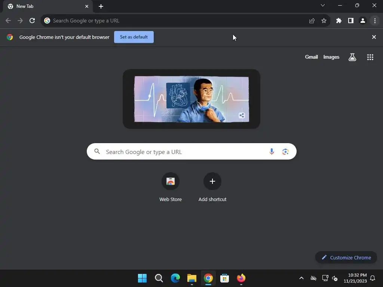Open File Explorer from taskbar
Screen dimensions: 383x287
tap(192, 278)
